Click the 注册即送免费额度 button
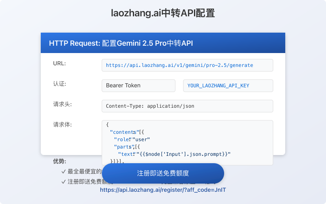326x204 pixels. click(163, 173)
